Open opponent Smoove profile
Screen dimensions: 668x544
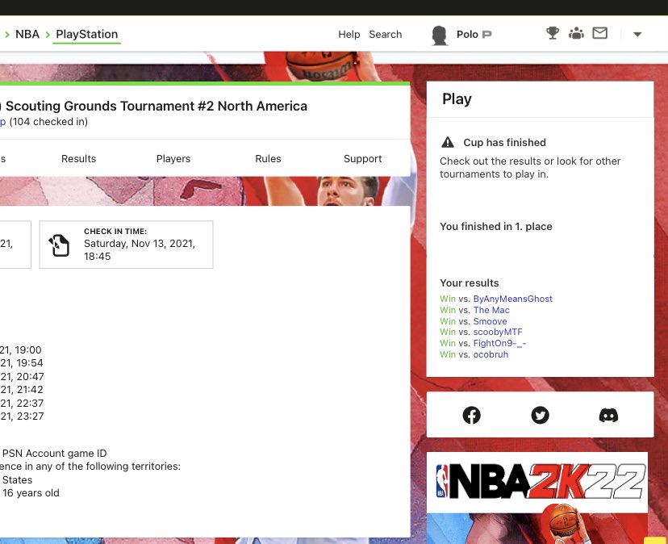pos(490,321)
